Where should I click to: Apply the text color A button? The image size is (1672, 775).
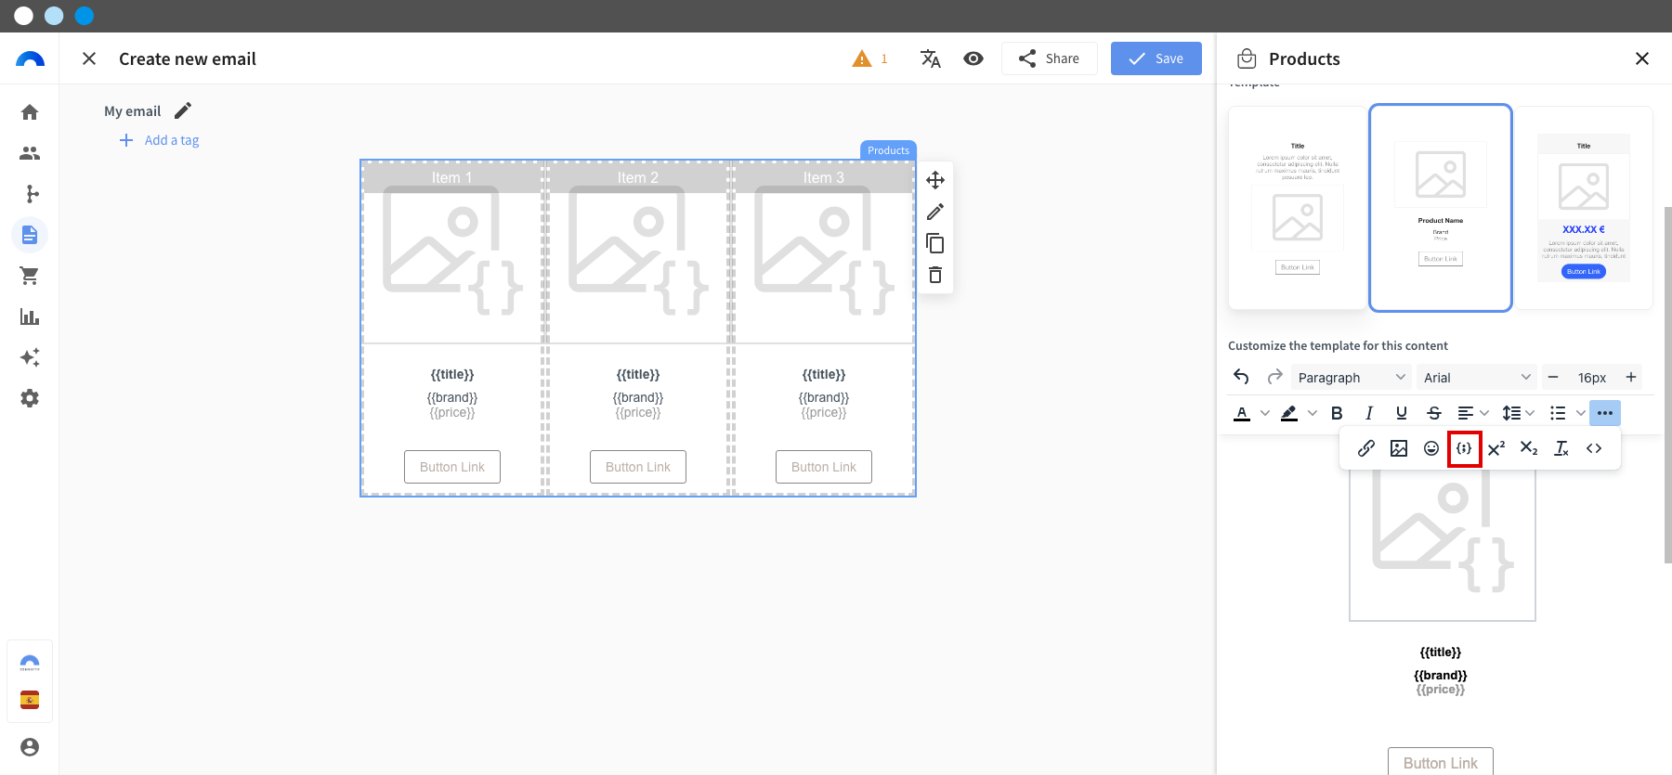tap(1242, 413)
